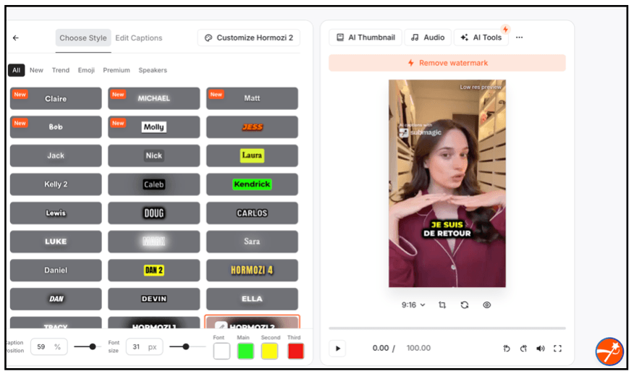Click the crop icon below the video

pyautogui.click(x=442, y=305)
